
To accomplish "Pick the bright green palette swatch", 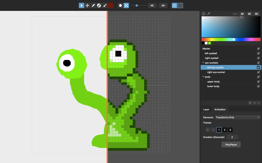I will click(209, 43).
